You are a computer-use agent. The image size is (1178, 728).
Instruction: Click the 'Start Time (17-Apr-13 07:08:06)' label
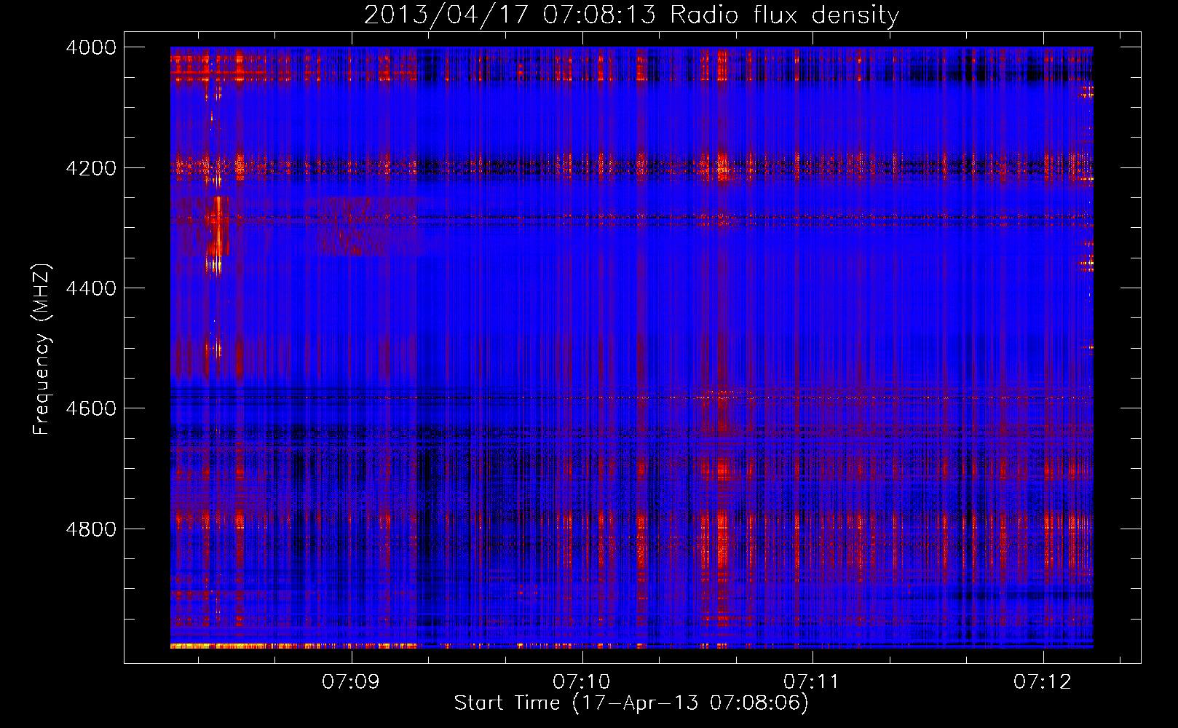coord(631,703)
